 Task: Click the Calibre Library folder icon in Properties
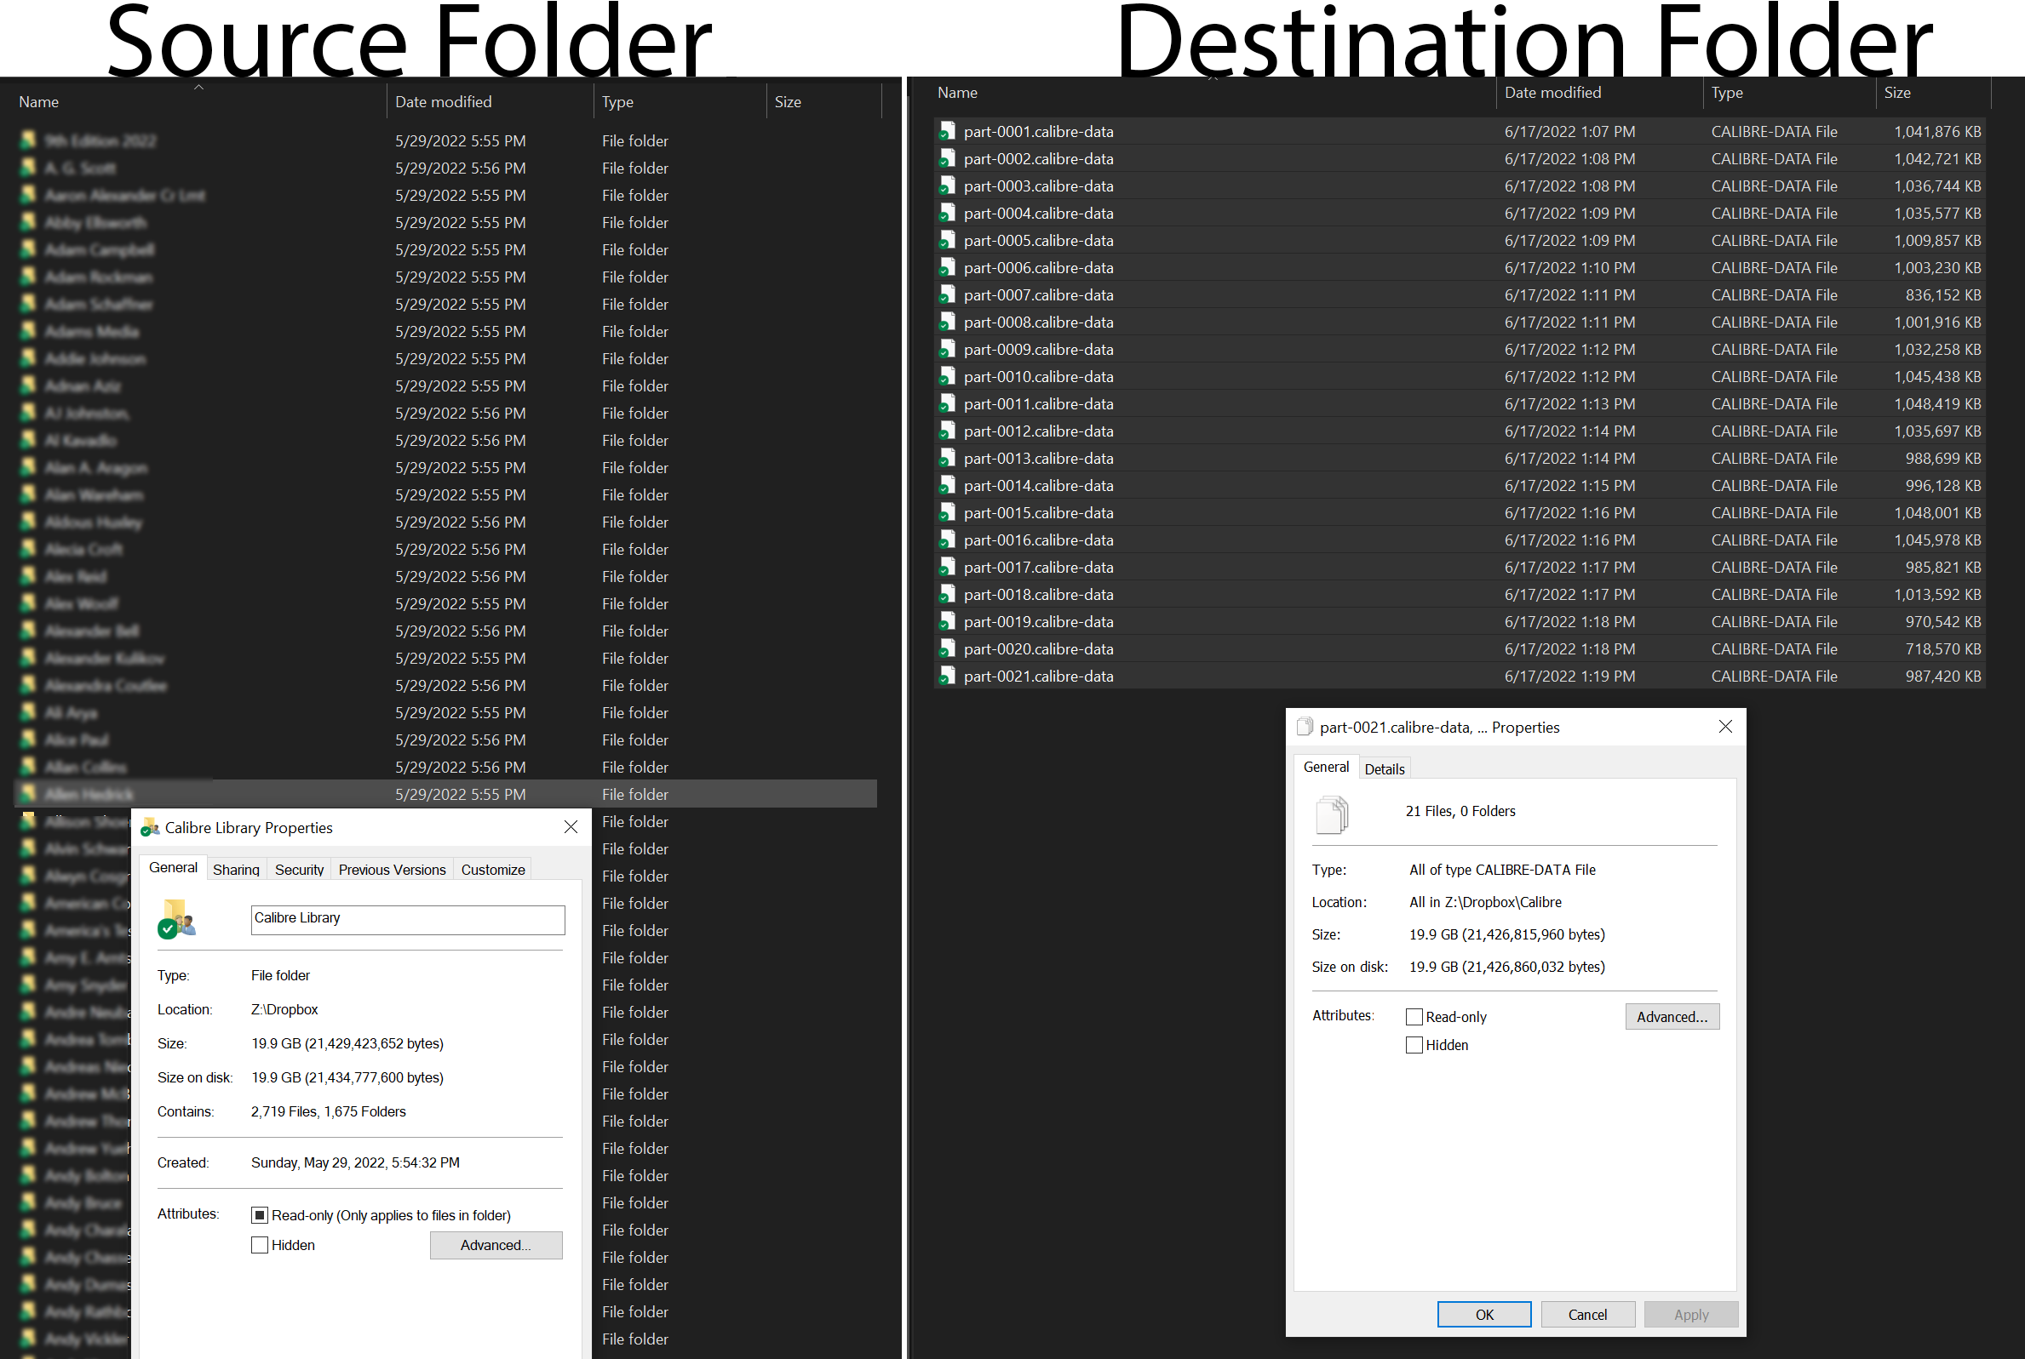(177, 920)
